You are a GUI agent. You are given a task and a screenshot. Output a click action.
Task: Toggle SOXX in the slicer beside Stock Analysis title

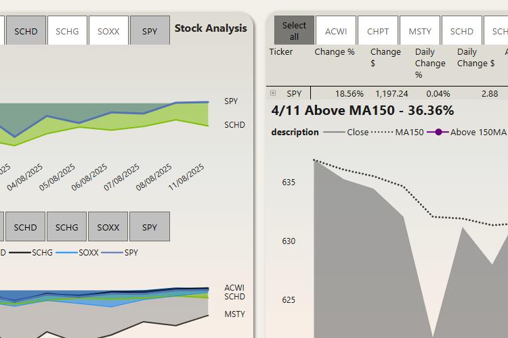pyautogui.click(x=108, y=30)
